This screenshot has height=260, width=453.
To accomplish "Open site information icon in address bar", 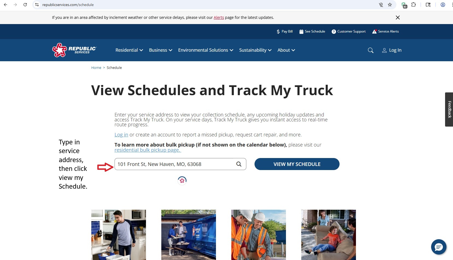I will pos(37,5).
